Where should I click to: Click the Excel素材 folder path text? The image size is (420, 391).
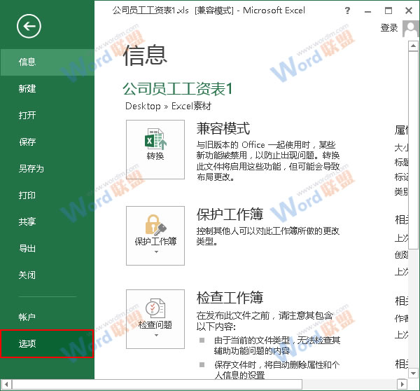point(191,107)
